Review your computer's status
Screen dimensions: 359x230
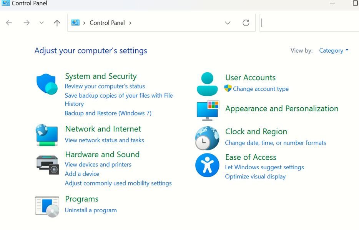pos(105,86)
